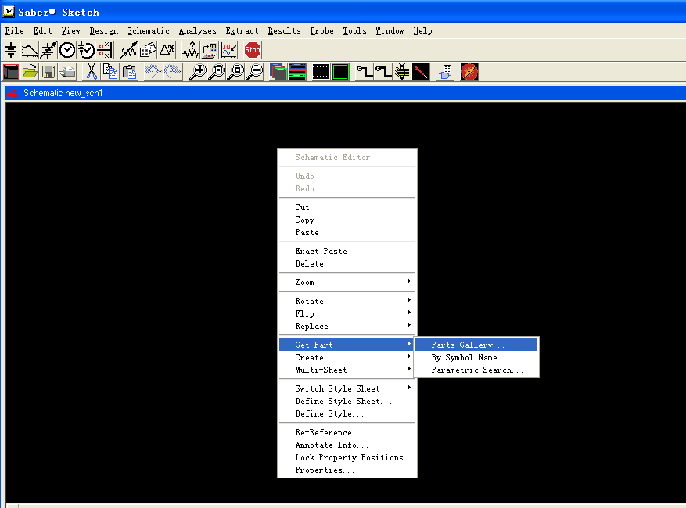Open the Edit menu
This screenshot has width=686, height=508.
click(42, 31)
